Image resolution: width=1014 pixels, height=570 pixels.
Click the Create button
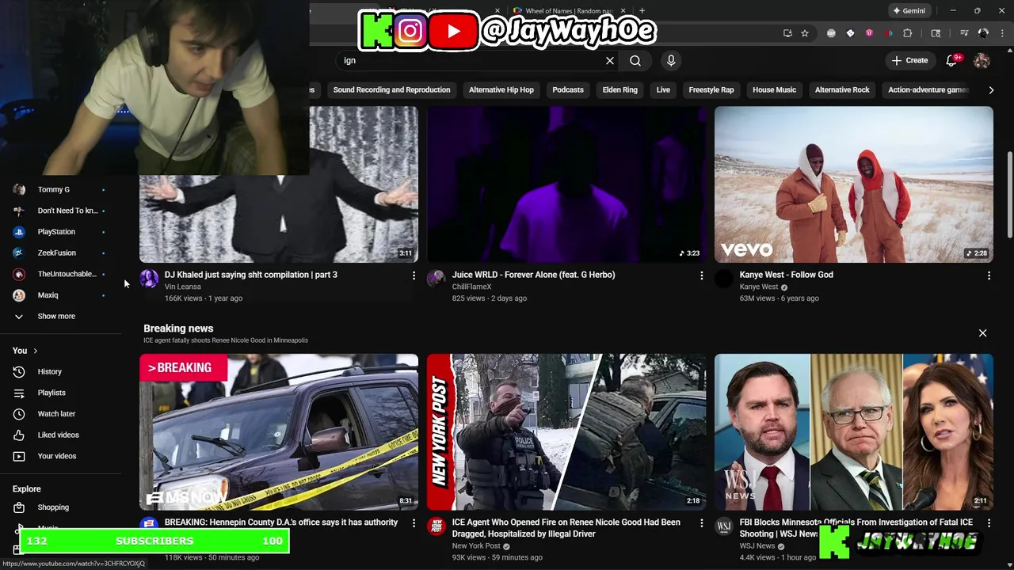tap(909, 60)
